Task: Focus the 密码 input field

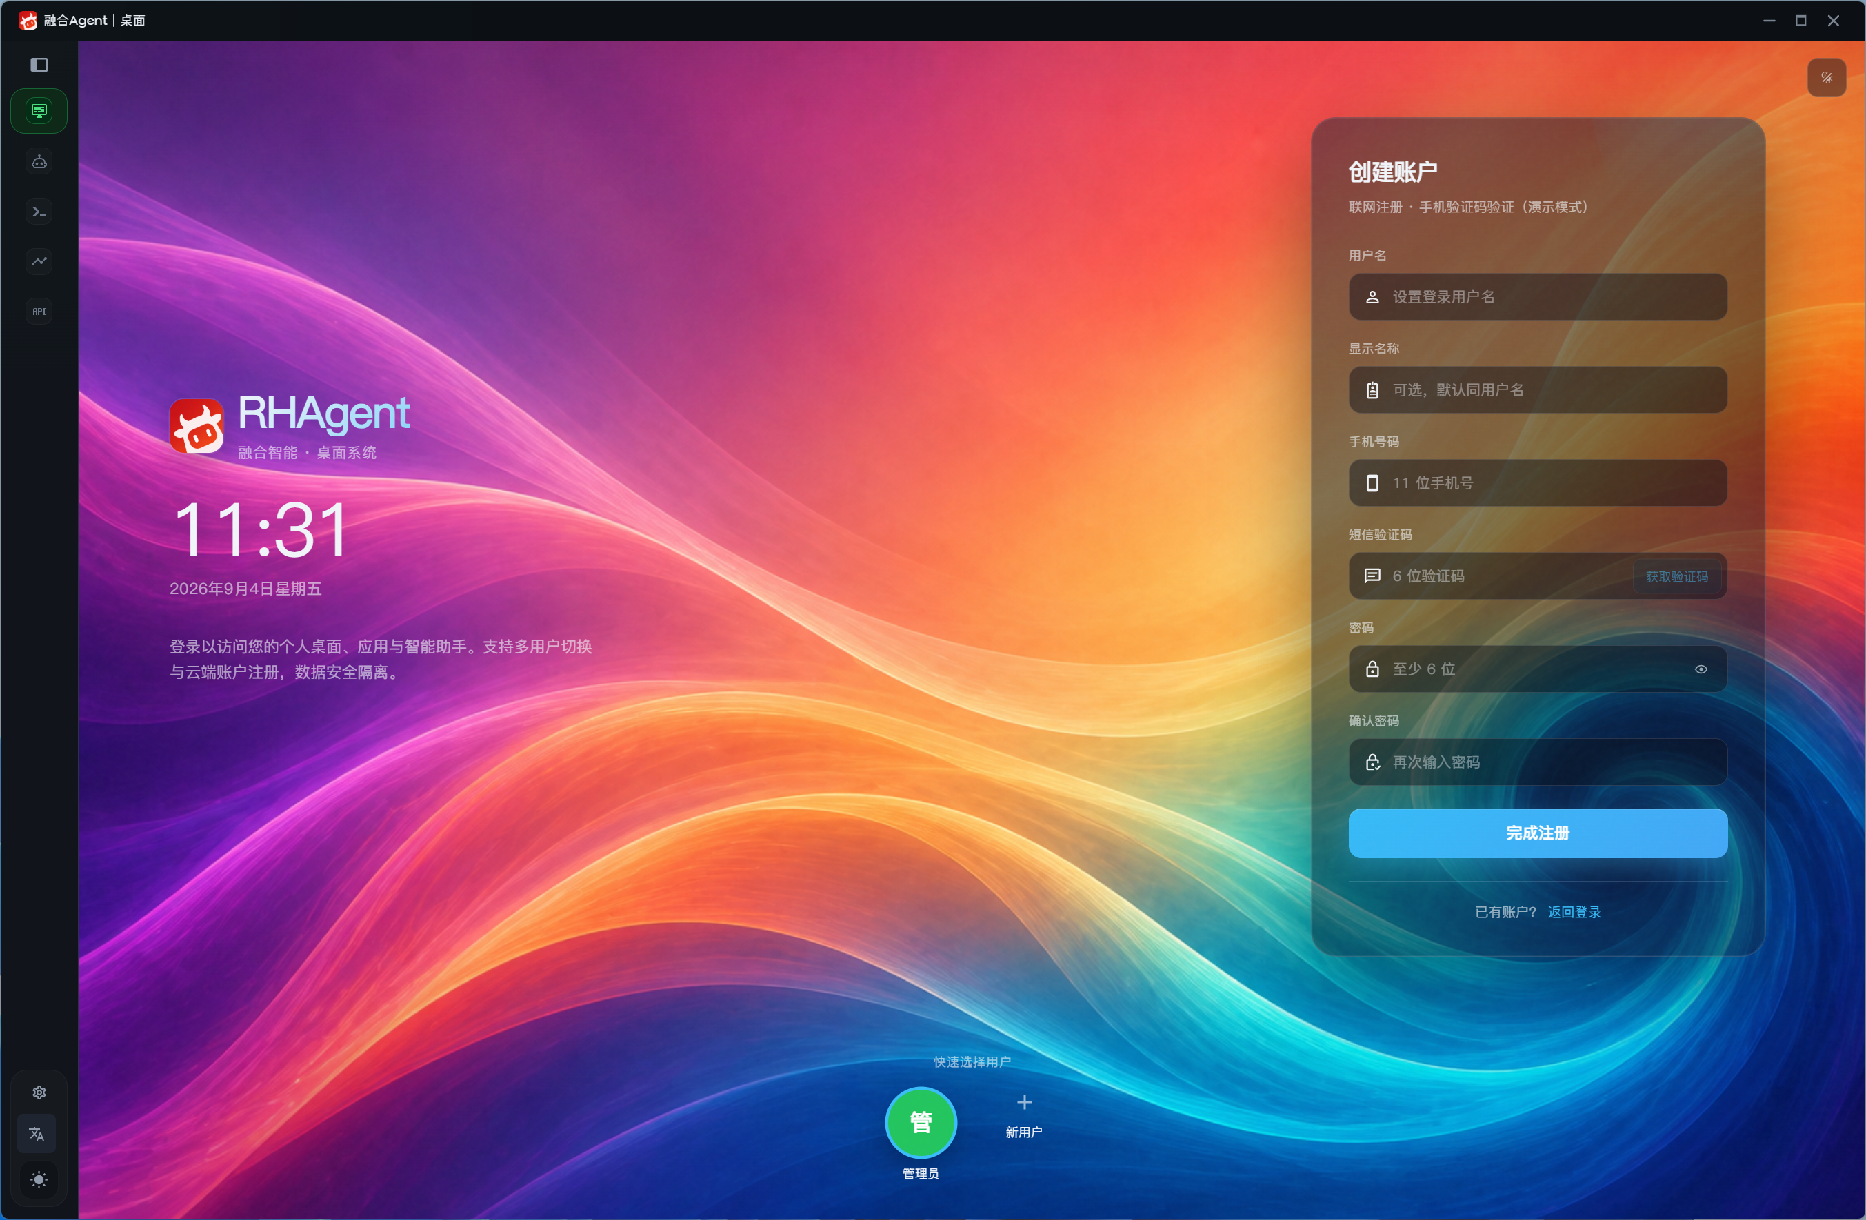Action: click(x=1538, y=669)
